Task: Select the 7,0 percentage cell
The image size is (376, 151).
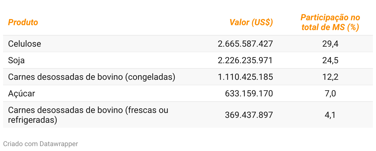Action: (330, 94)
